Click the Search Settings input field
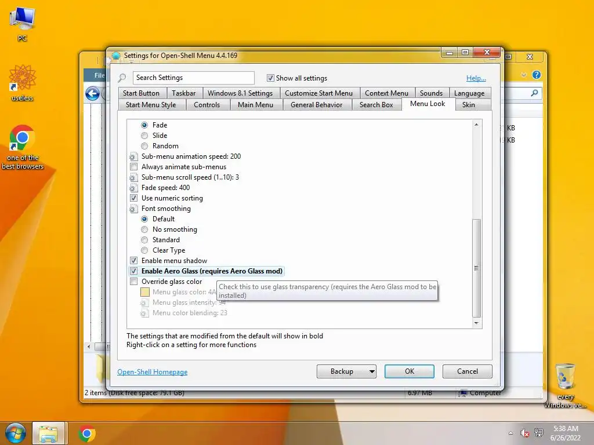594x445 pixels. 194,78
